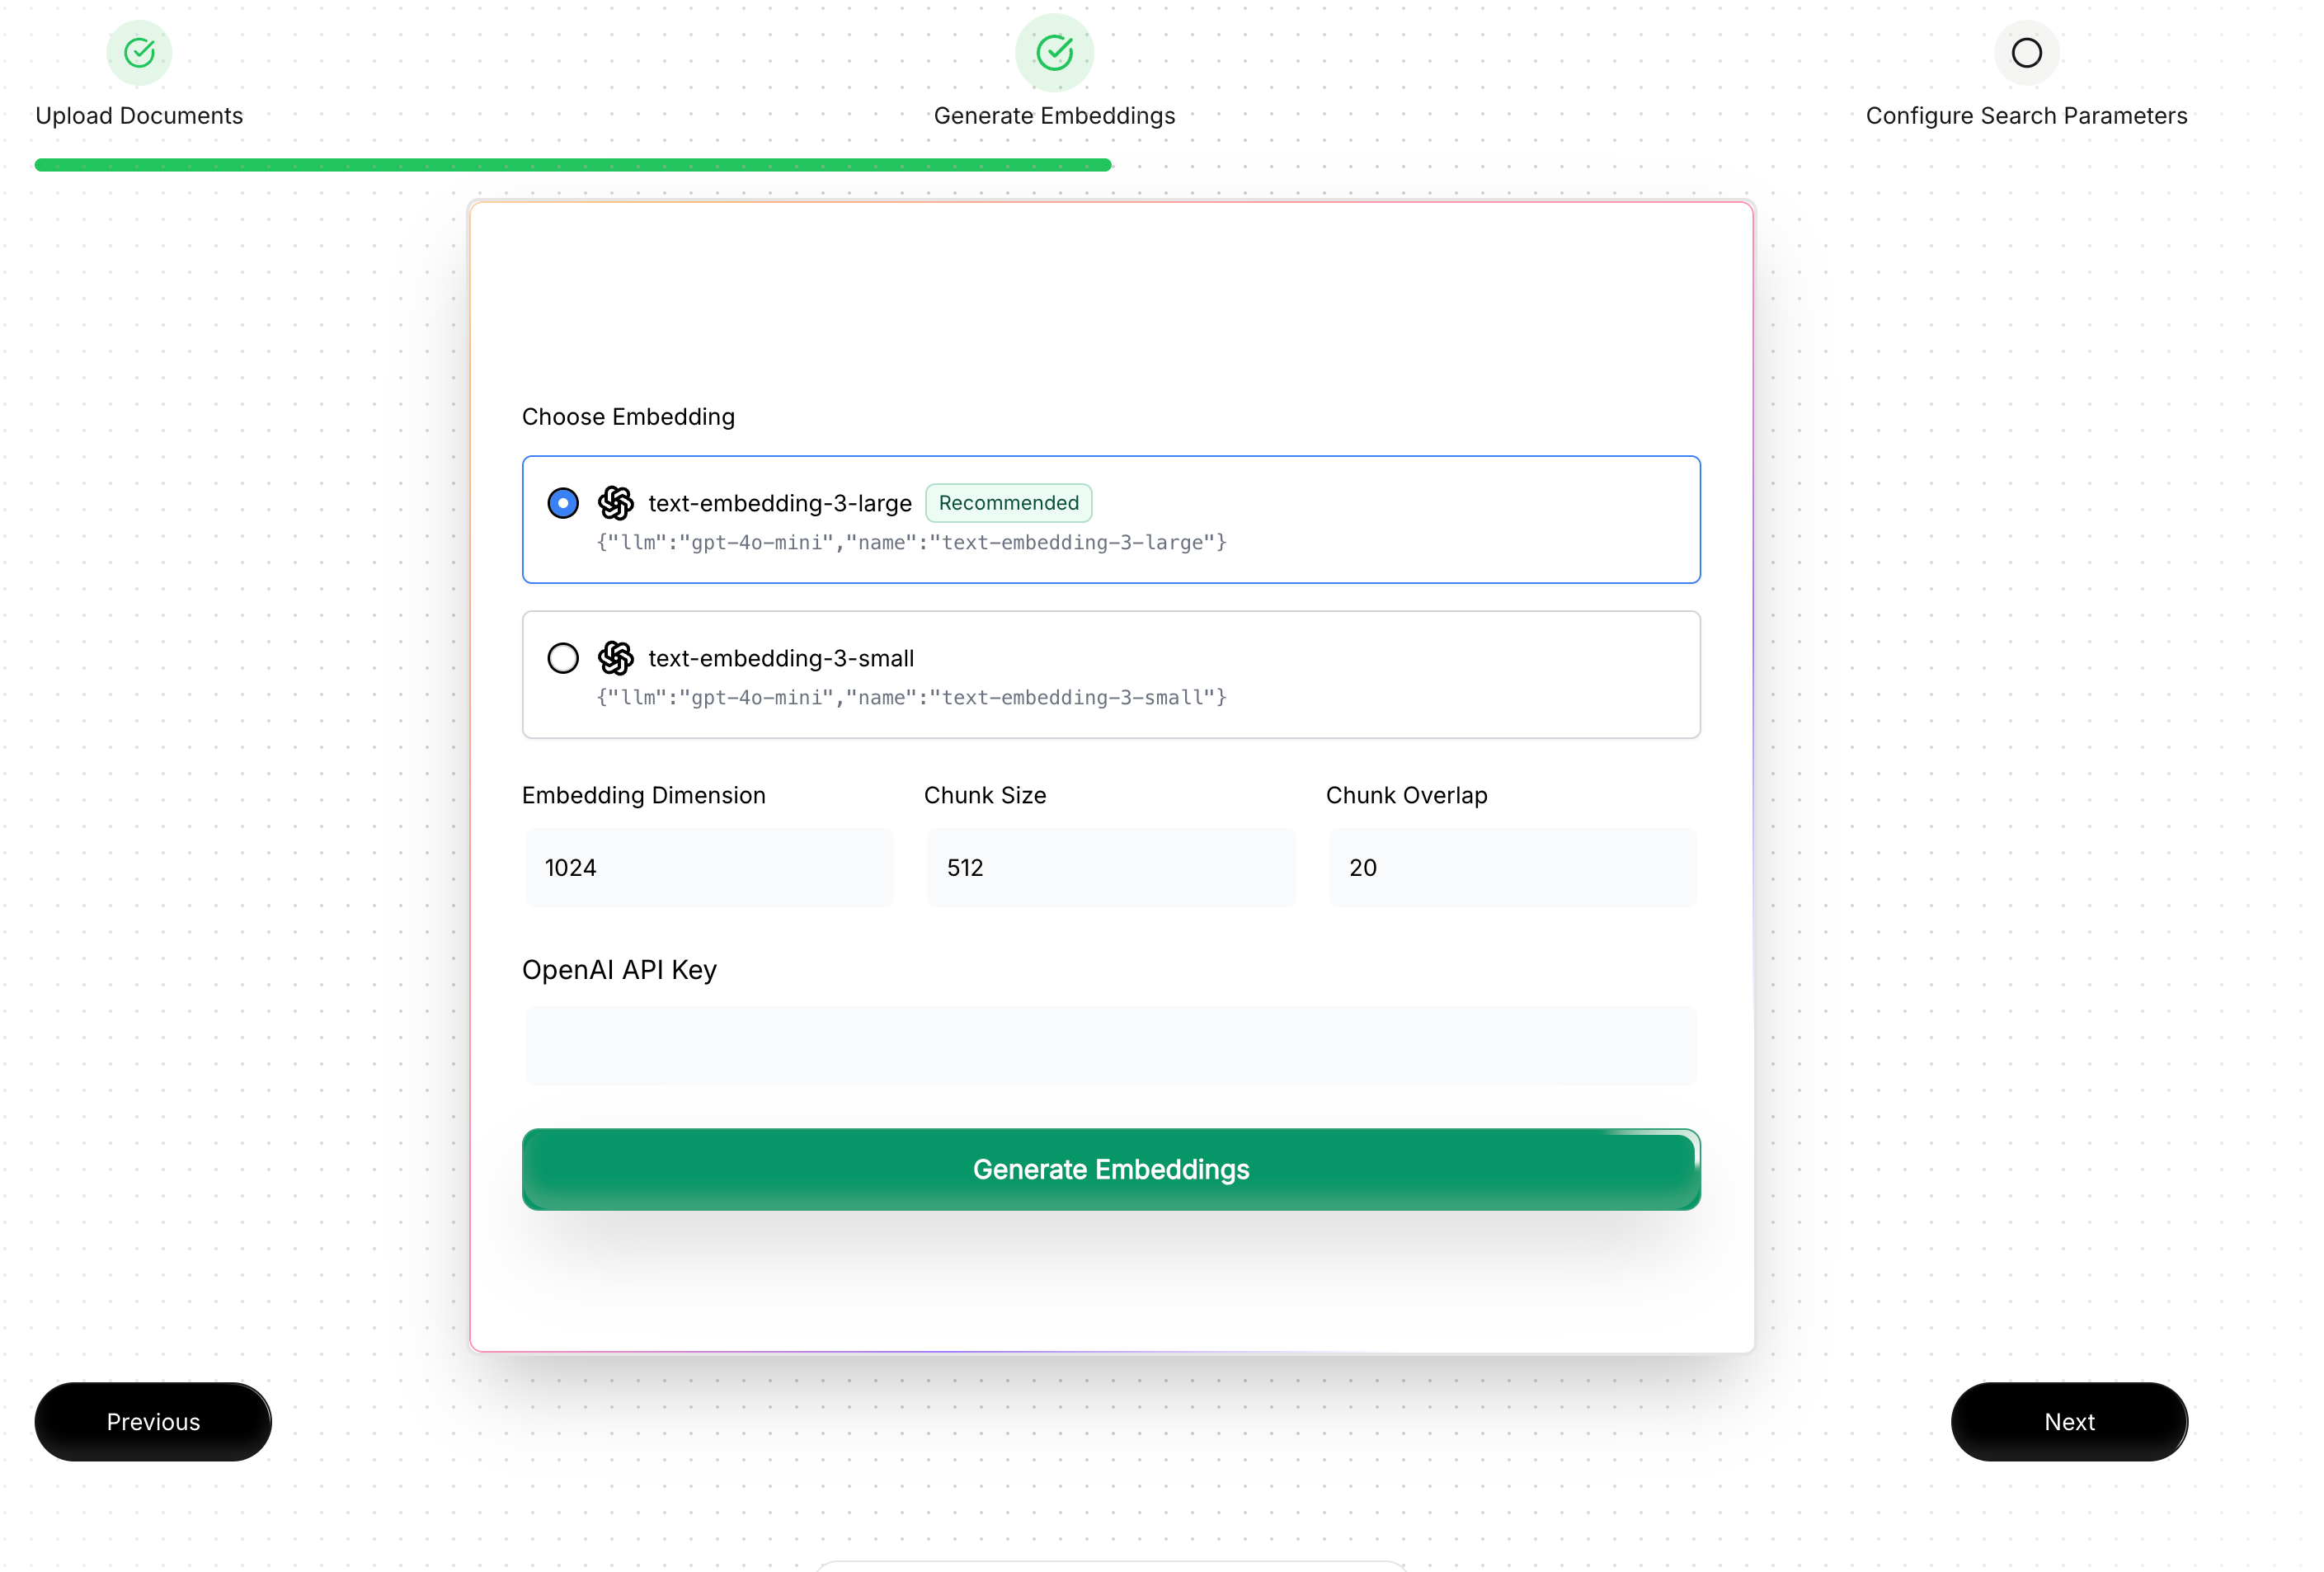Viewport: 2324px width, 1572px height.
Task: Click the Generate Embeddings step checkmark icon
Action: (x=1054, y=52)
